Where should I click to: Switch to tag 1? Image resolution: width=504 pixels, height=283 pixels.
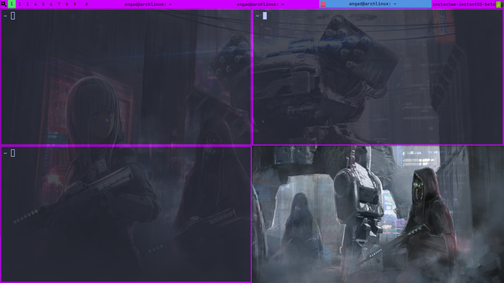point(11,4)
